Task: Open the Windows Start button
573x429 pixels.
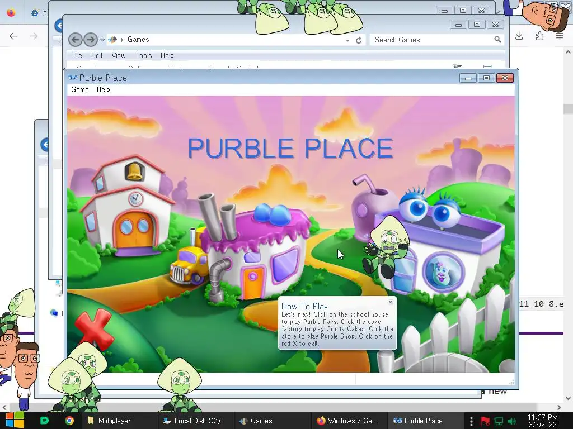Action: pos(15,421)
